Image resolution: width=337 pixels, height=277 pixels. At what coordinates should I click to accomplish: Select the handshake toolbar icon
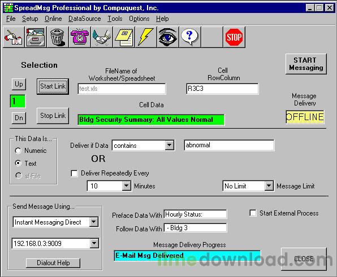point(102,37)
